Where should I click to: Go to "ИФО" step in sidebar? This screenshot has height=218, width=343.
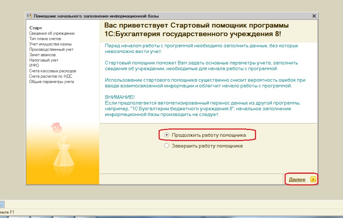[34, 66]
